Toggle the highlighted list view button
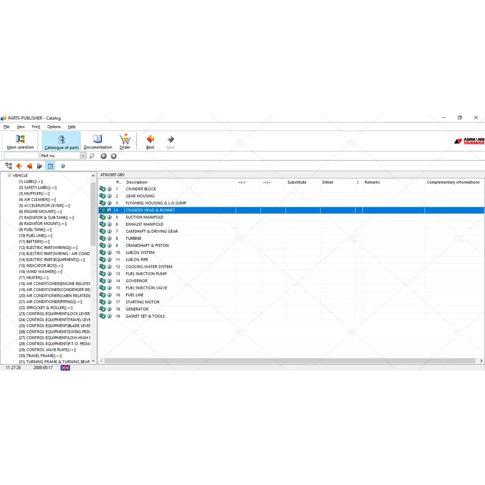Screen dimensions: 485x485 pyautogui.click(x=50, y=166)
